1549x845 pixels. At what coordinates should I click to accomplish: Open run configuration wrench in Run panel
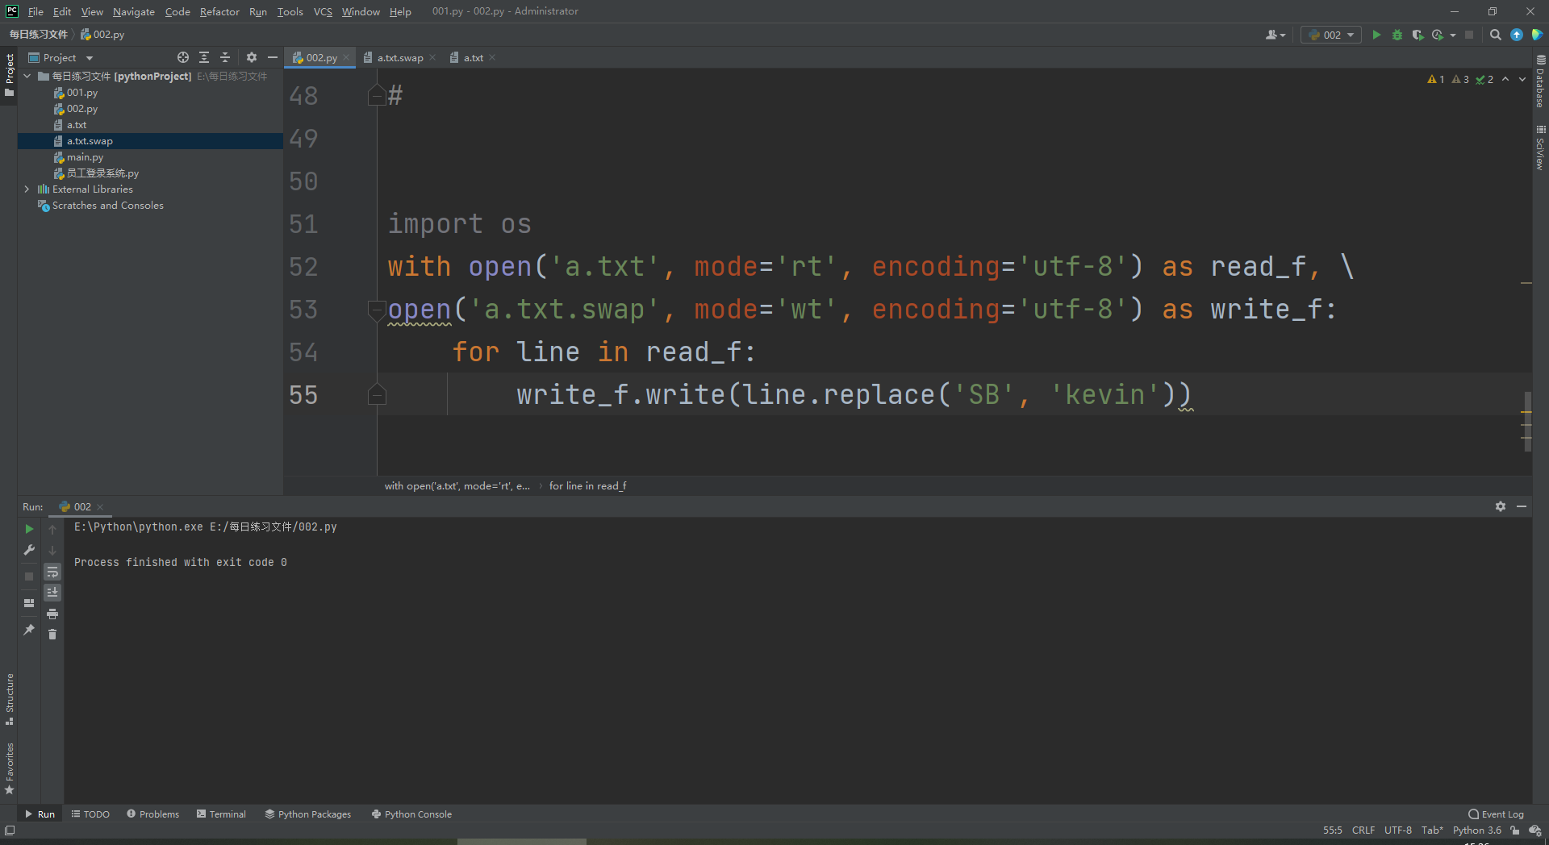tap(29, 550)
